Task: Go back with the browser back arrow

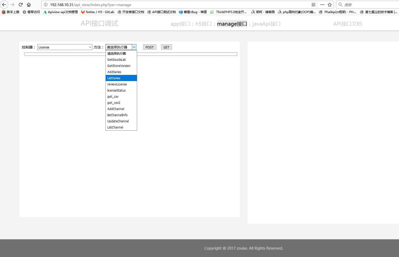Action: tap(4, 5)
